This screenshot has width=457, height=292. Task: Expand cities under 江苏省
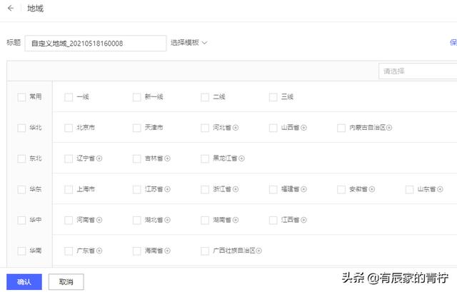[167, 189]
